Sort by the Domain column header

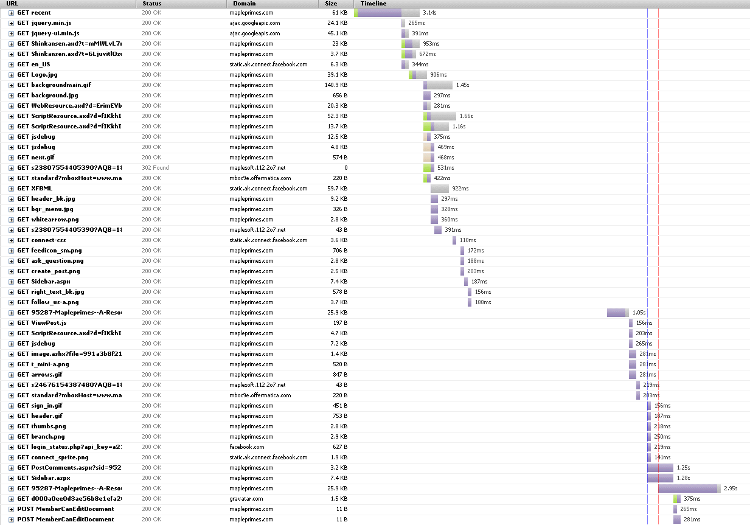point(244,4)
